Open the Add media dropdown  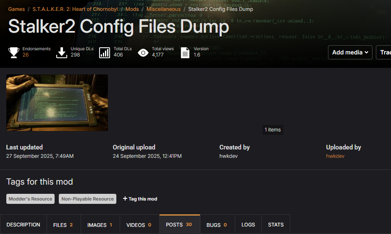[x=350, y=52]
